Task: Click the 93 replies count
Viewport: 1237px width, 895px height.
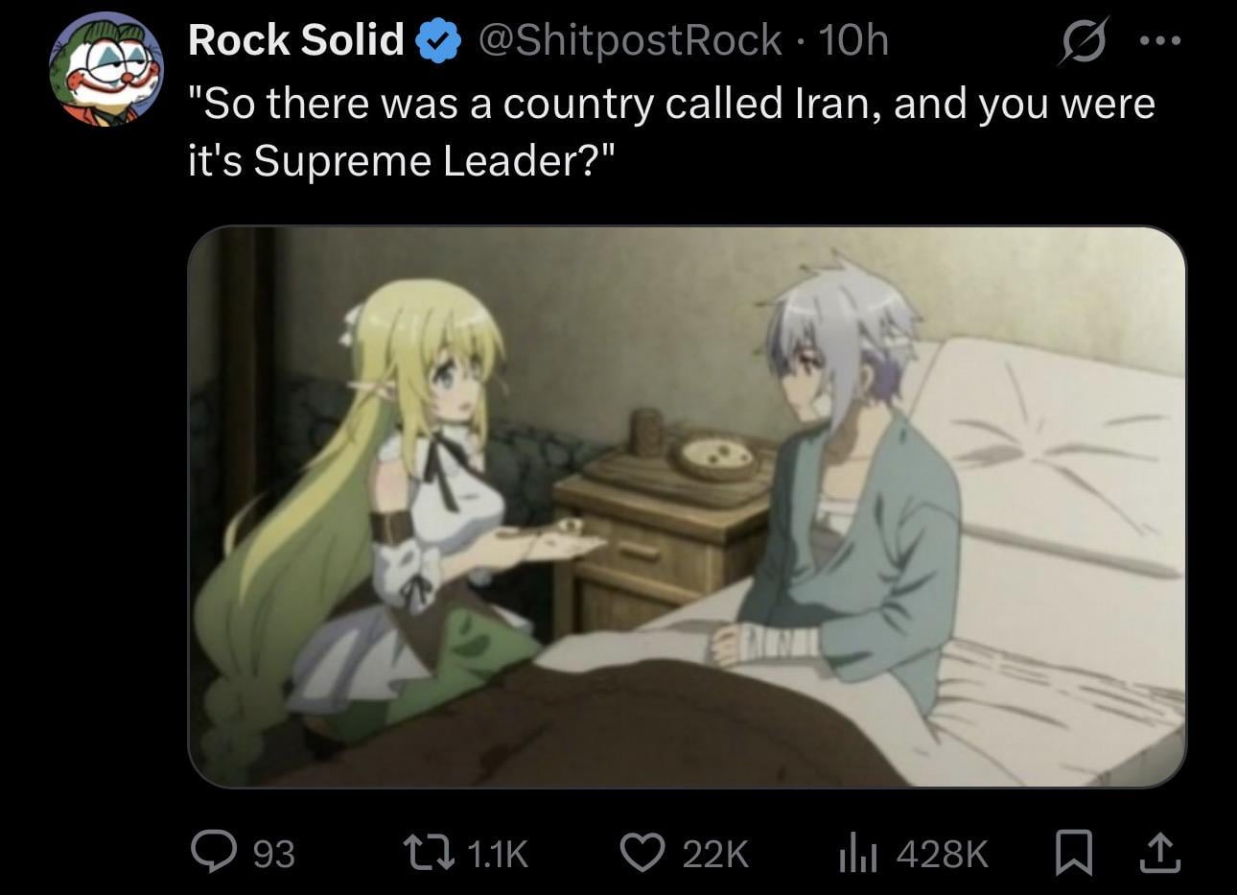Action: click(x=273, y=853)
